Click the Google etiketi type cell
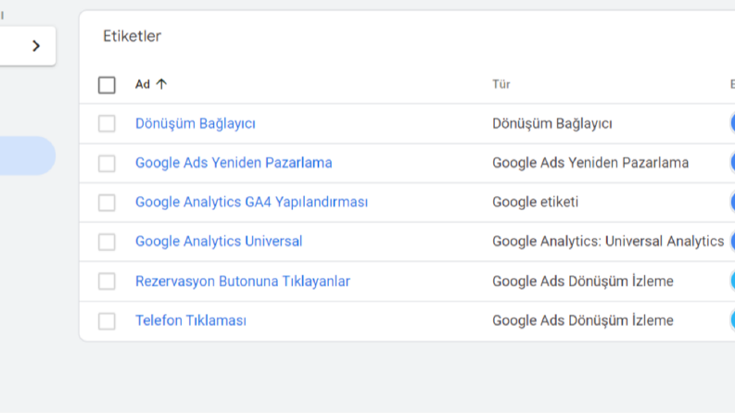This screenshot has height=413, width=735. [536, 202]
